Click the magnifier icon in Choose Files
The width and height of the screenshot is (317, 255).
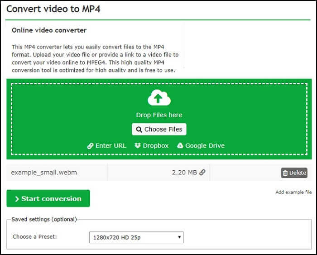coord(139,130)
